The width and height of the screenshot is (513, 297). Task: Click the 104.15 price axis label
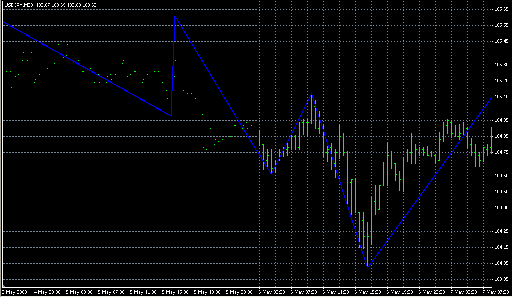pyautogui.click(x=501, y=247)
